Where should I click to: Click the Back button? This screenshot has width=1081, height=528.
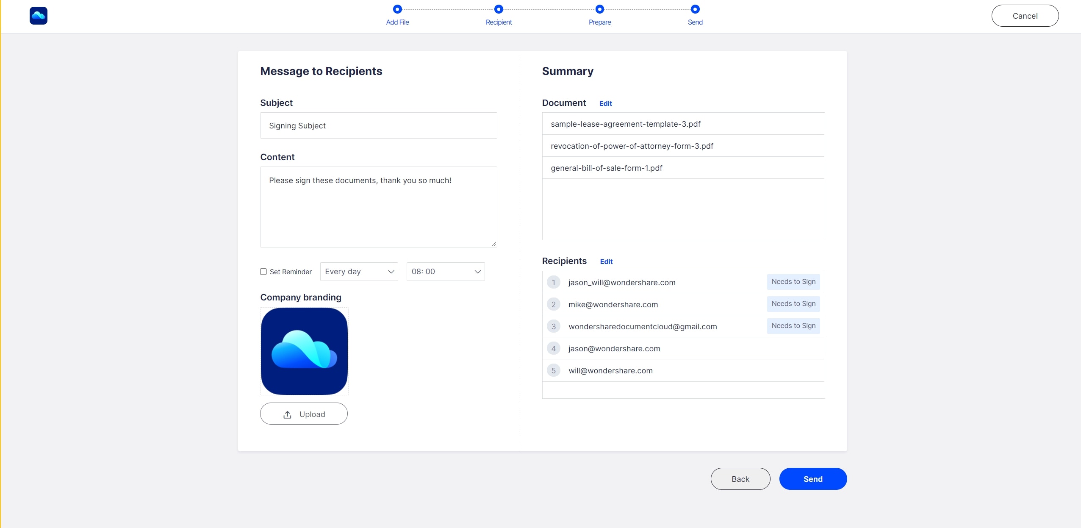741,478
